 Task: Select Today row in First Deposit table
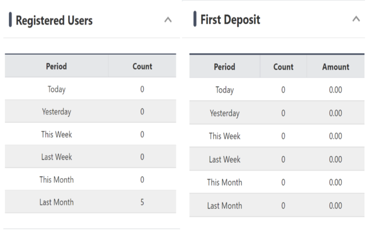pyautogui.click(x=224, y=90)
